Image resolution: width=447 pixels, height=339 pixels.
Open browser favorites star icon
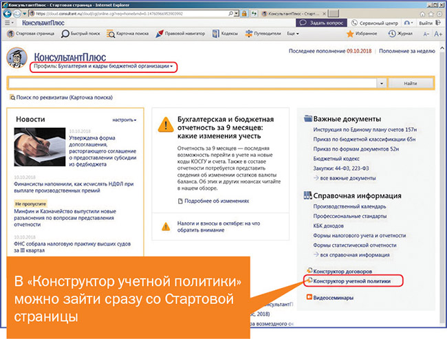pos(431,14)
